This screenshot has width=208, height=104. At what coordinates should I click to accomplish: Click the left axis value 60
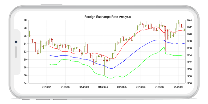click(25, 60)
